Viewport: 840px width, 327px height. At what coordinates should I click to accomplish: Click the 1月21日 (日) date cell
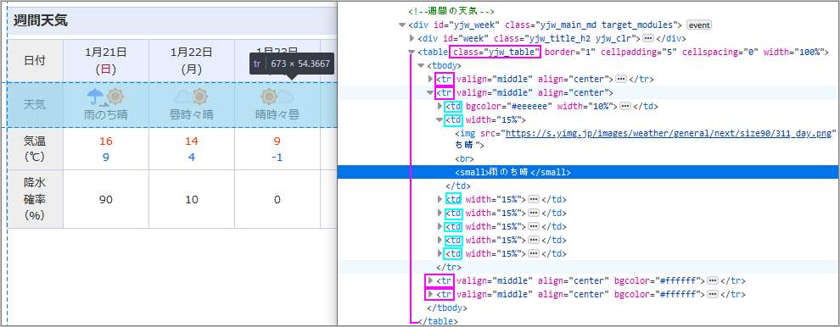point(106,60)
